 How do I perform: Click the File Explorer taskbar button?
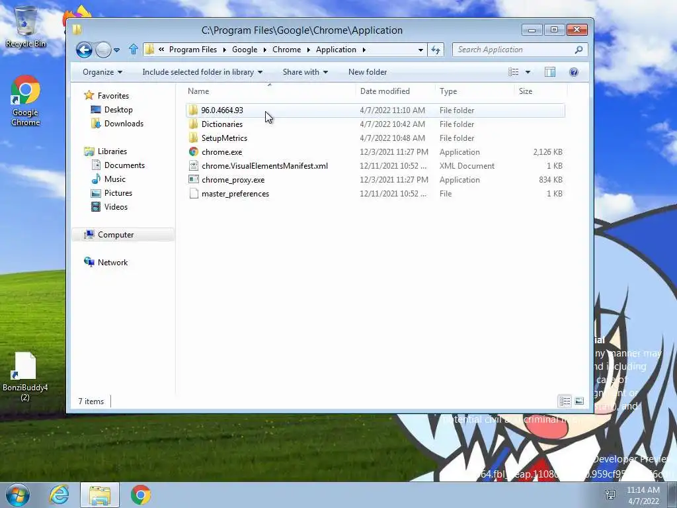100,495
